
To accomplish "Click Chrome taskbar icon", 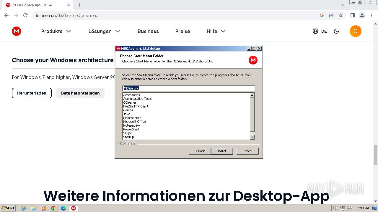I will 53,208.
